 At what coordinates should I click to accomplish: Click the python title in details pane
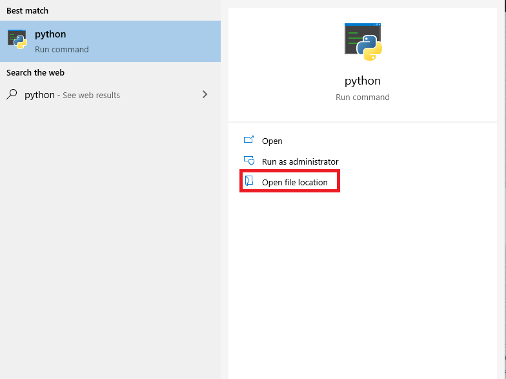pyautogui.click(x=363, y=81)
